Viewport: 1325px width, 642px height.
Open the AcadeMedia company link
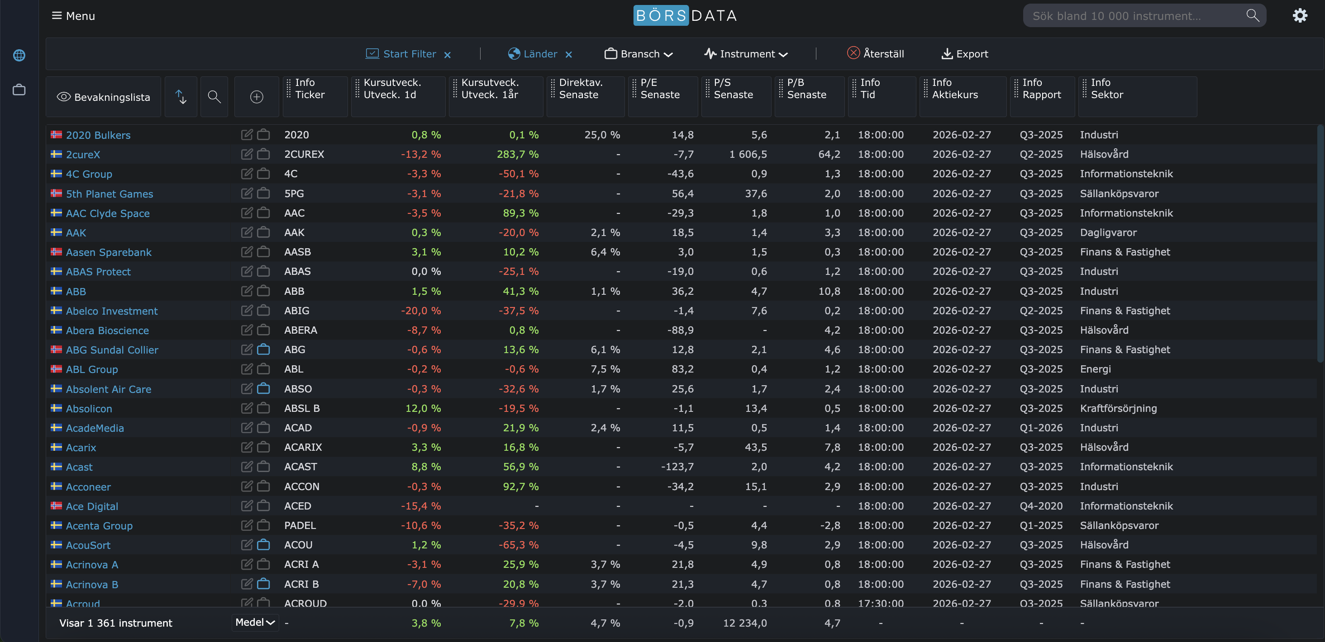tap(95, 428)
